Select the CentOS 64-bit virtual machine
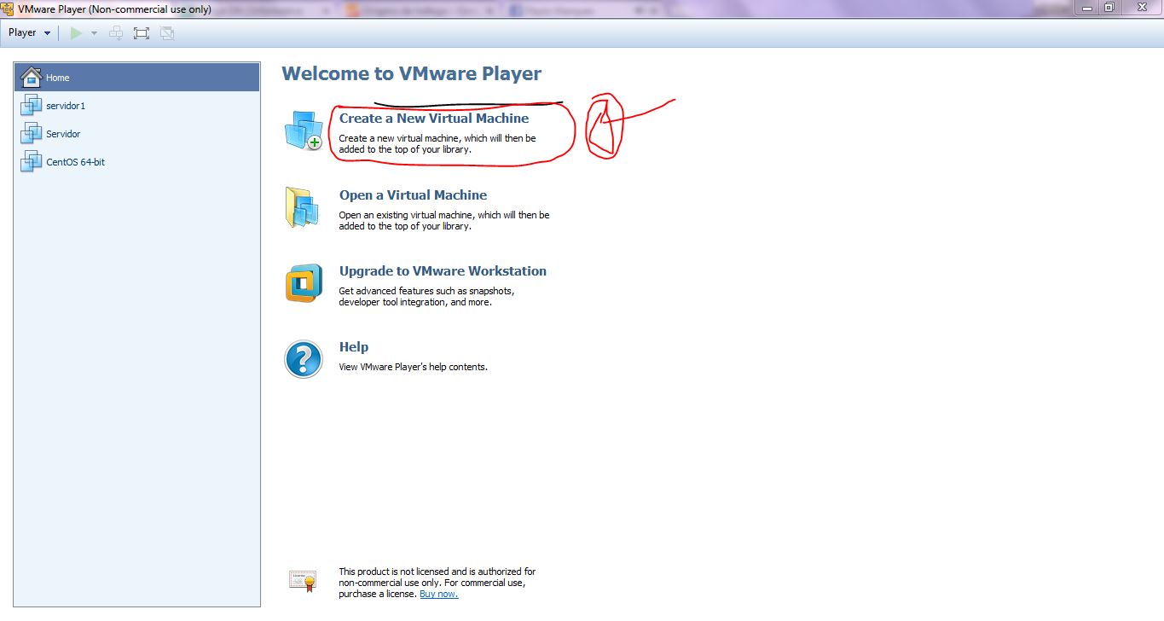This screenshot has height=621, width=1164. tap(137, 162)
